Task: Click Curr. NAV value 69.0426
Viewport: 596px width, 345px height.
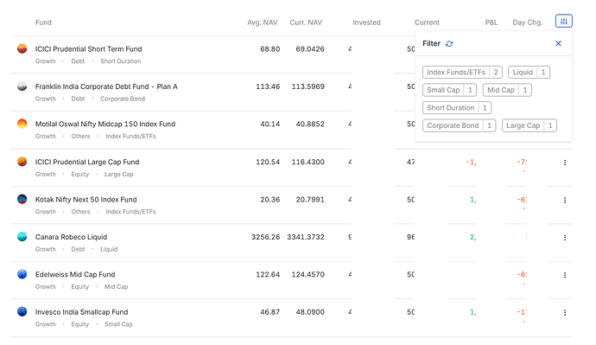Action: pyautogui.click(x=310, y=49)
